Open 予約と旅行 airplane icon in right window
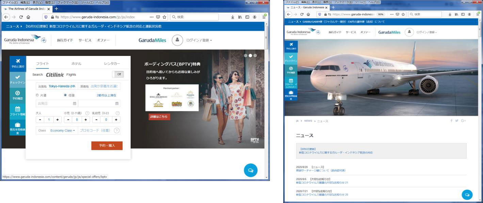483x203 pixels. point(291,46)
